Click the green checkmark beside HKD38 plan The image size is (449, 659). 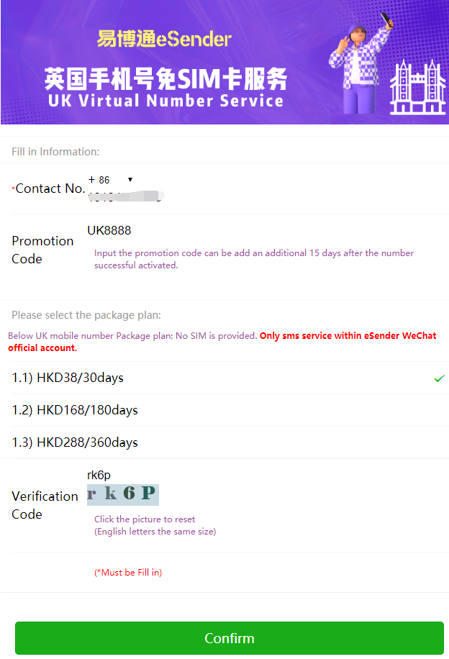(440, 378)
